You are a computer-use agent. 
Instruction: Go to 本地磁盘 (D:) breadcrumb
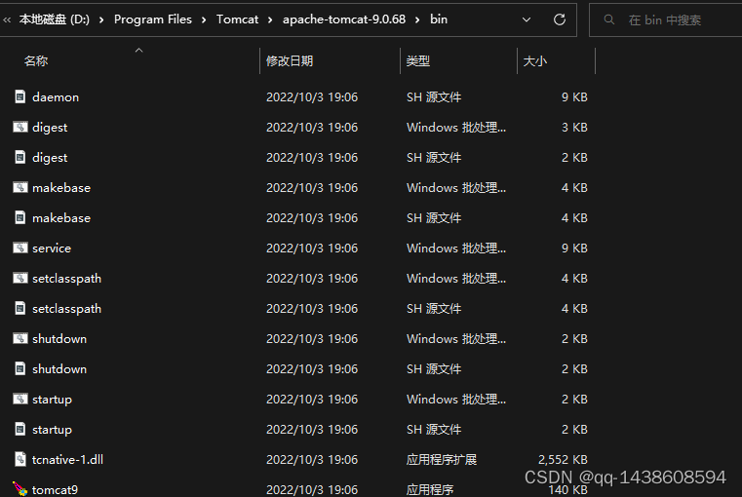pyautogui.click(x=54, y=19)
